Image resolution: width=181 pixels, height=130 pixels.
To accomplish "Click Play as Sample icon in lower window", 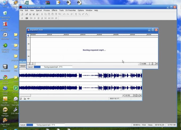I will [28, 99].
